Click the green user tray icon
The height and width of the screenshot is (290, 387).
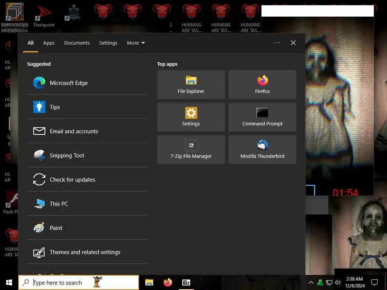click(x=320, y=282)
